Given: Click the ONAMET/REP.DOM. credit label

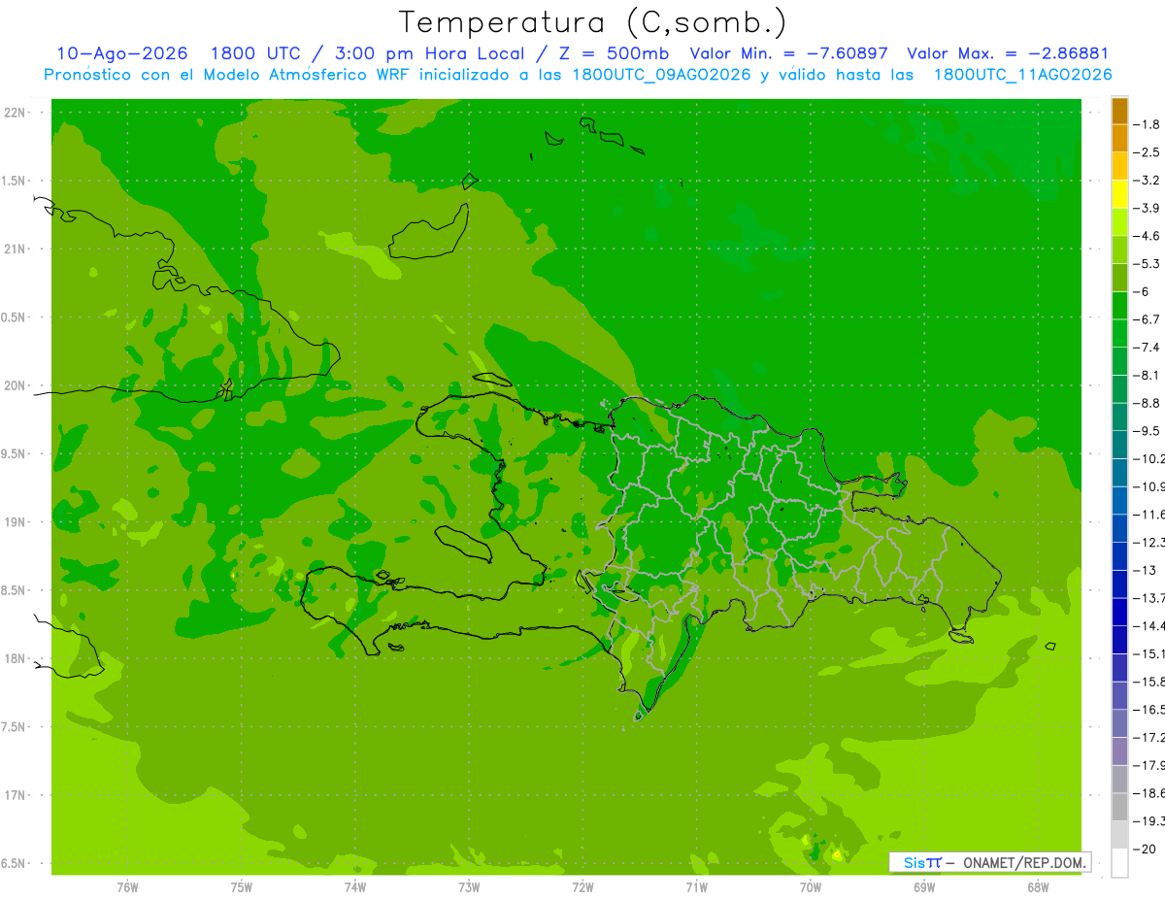Looking at the screenshot, I should click(x=1024, y=862).
